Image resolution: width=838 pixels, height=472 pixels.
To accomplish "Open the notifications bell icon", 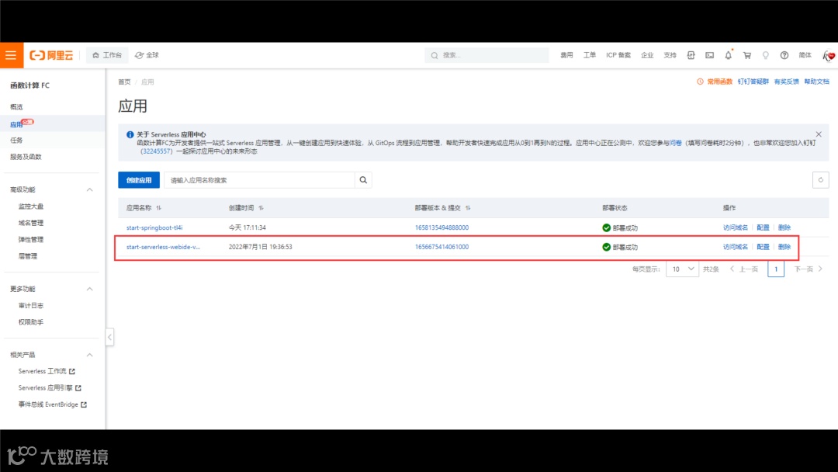I will (728, 55).
